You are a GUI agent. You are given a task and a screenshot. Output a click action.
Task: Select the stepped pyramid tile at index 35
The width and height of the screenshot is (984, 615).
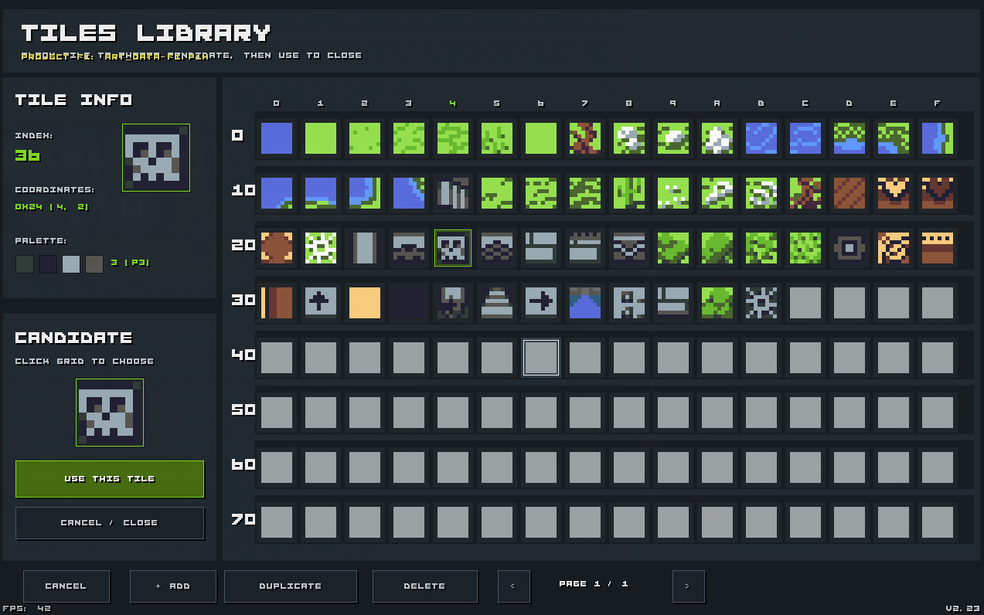(x=497, y=303)
